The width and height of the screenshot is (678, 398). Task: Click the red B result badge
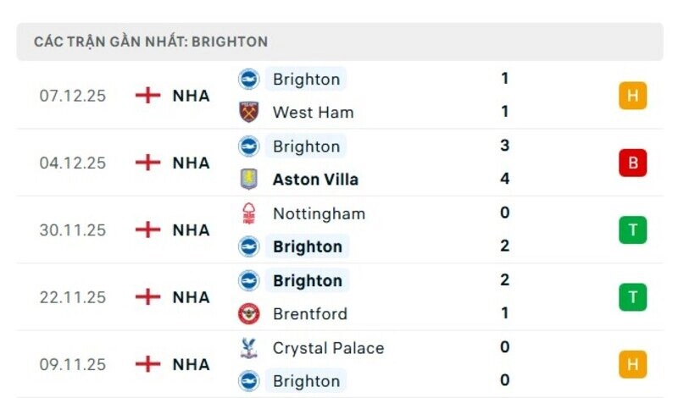[632, 163]
